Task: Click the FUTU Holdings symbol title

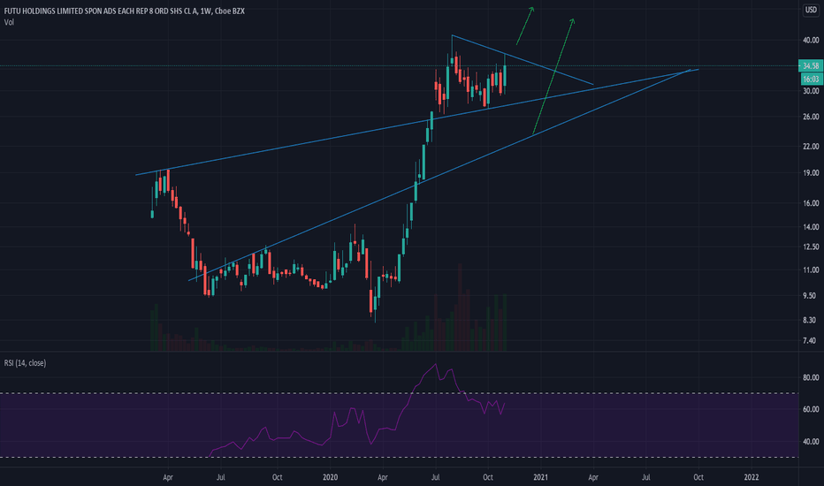Action: click(125, 11)
